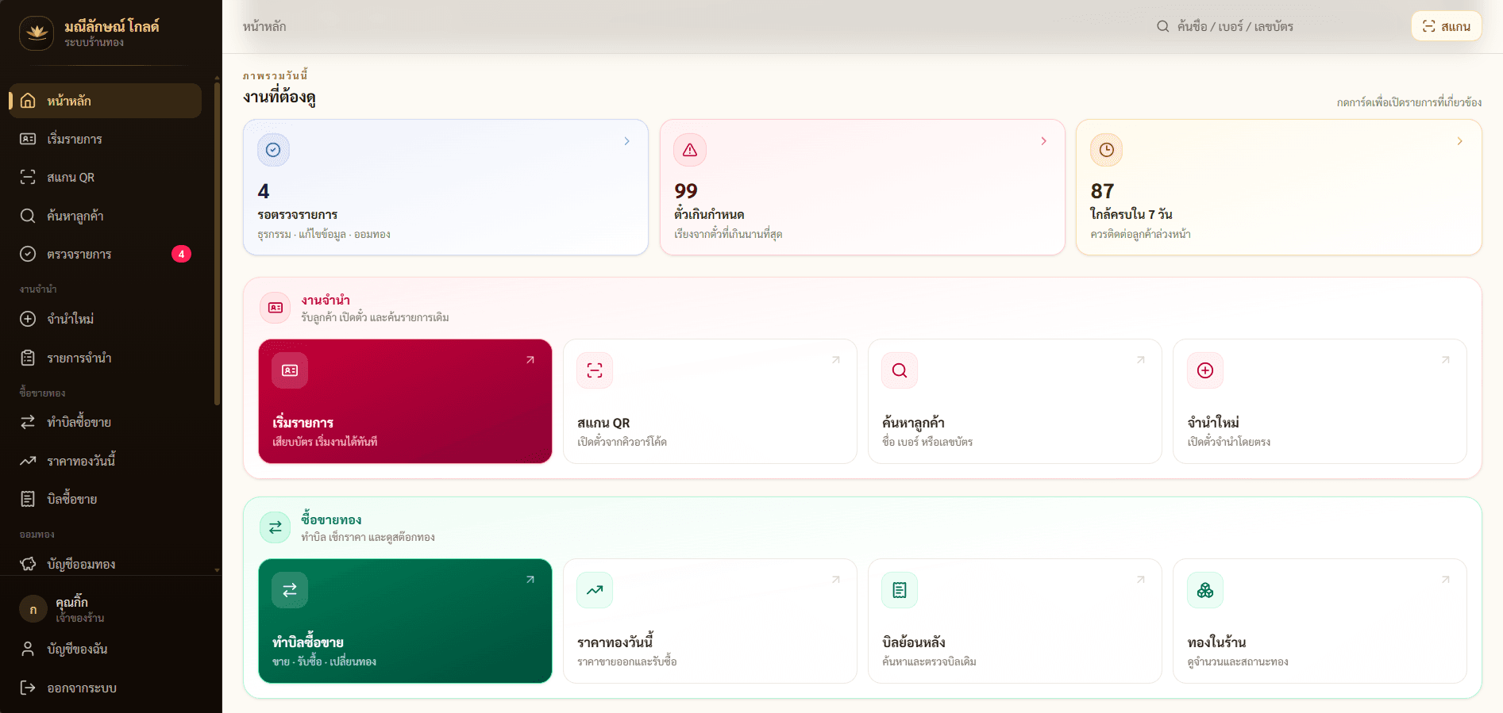1503x713 pixels.
Task: Click the ทำบิลซื้อขาย arrows icon in sidebar
Action: (x=28, y=422)
